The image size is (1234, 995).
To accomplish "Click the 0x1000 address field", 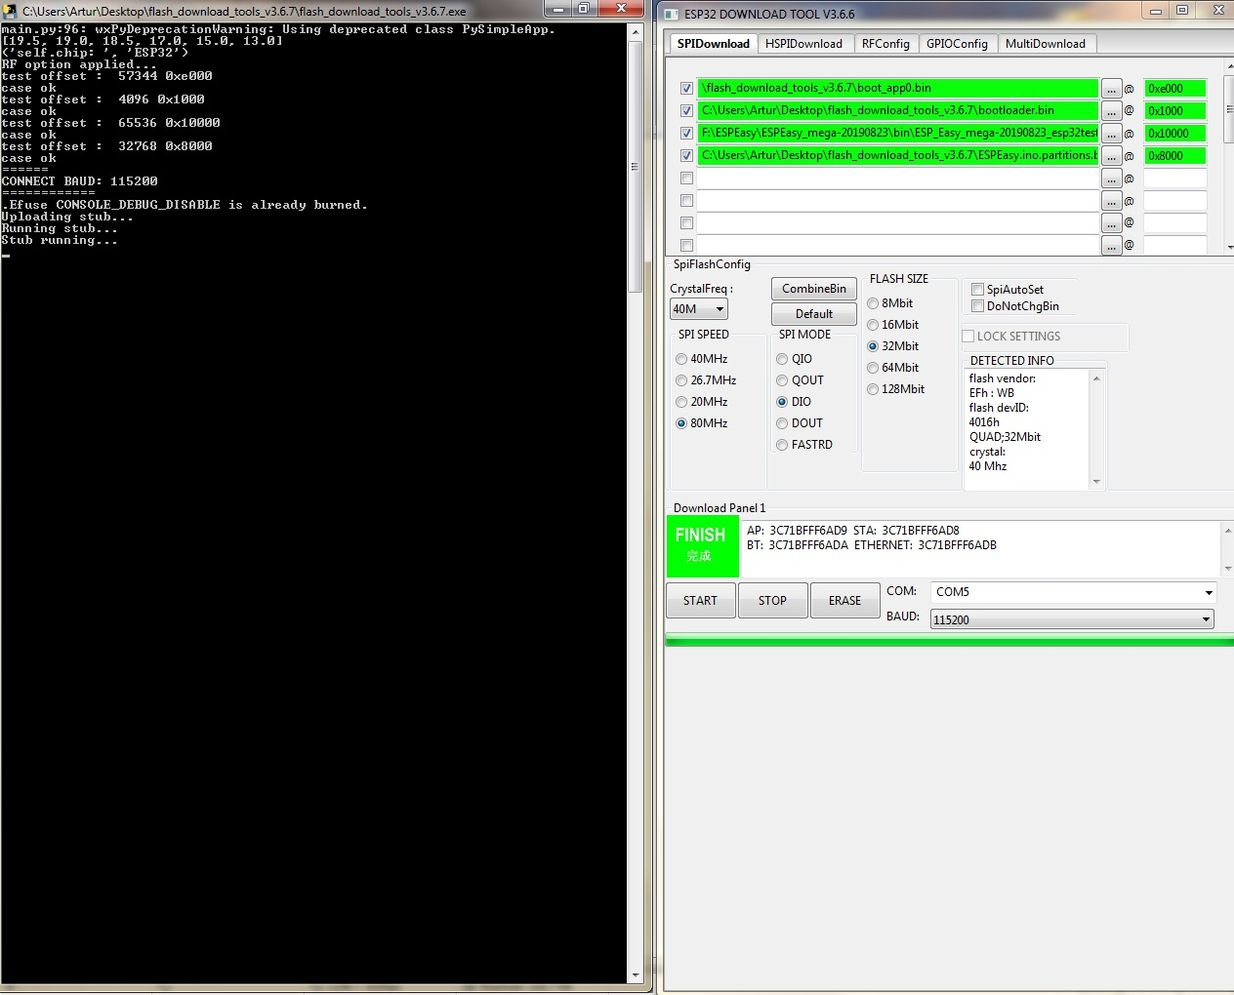I will 1175,111.
